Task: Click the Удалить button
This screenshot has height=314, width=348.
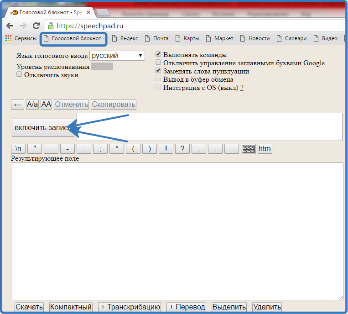Action: click(x=267, y=307)
